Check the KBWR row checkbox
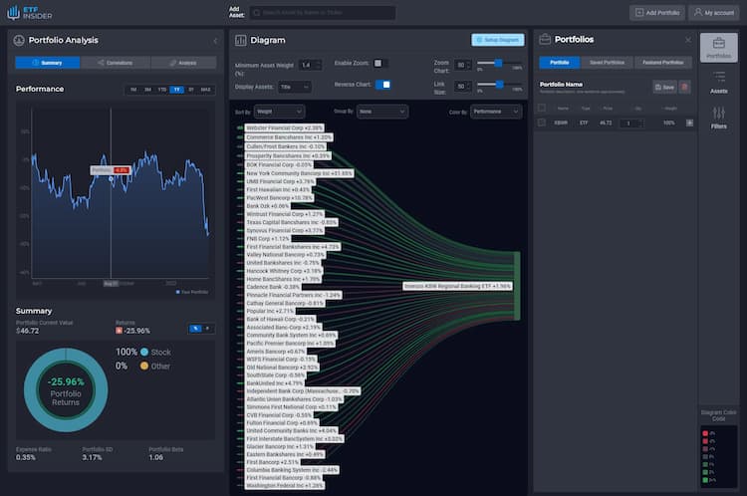Viewport: 747px width, 496px height. [542, 123]
